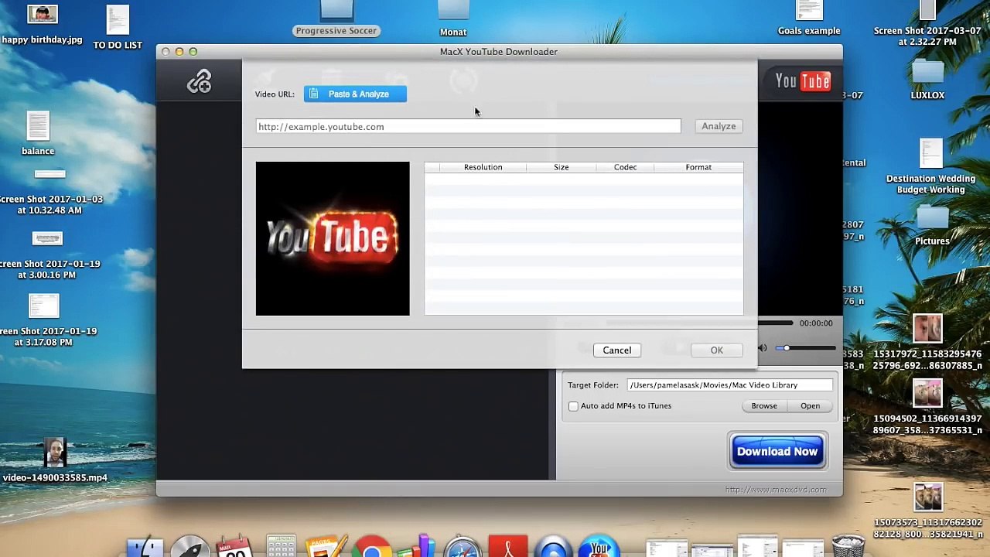Select the Goals example desktop file
Viewport: 990px width, 557px height.
point(809,19)
